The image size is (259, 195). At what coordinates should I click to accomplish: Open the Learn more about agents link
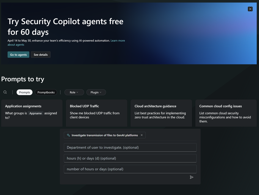118,41
